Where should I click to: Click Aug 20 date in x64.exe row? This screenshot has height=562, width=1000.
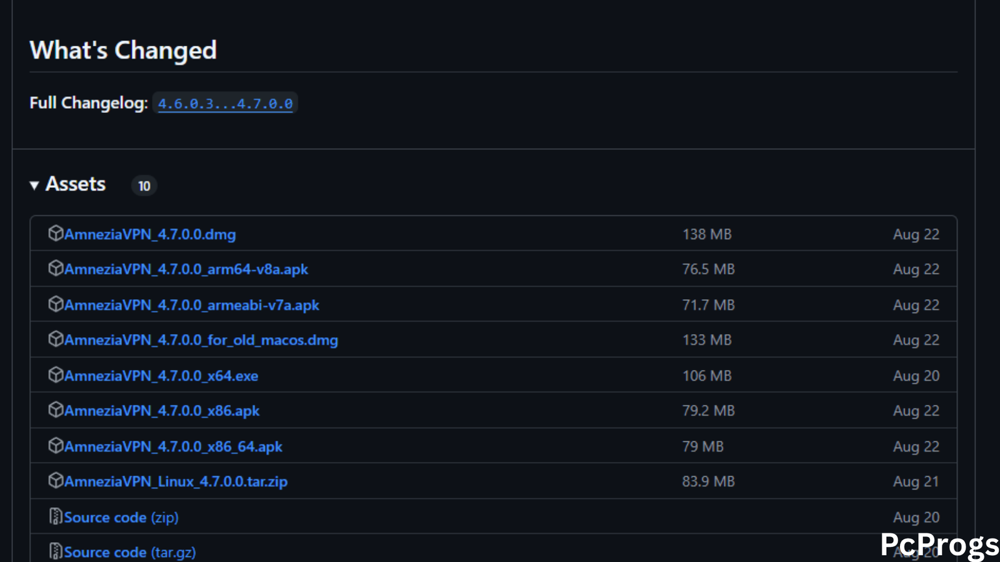pos(916,375)
